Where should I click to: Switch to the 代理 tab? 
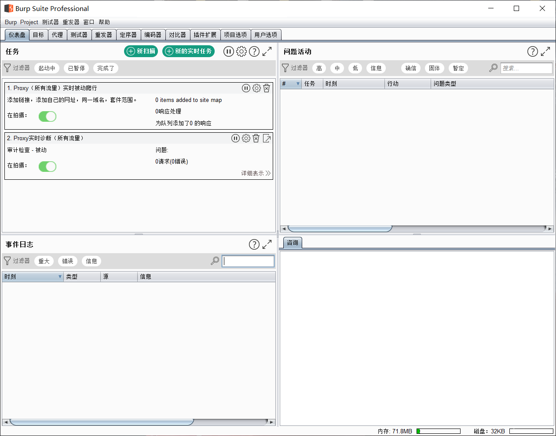57,34
